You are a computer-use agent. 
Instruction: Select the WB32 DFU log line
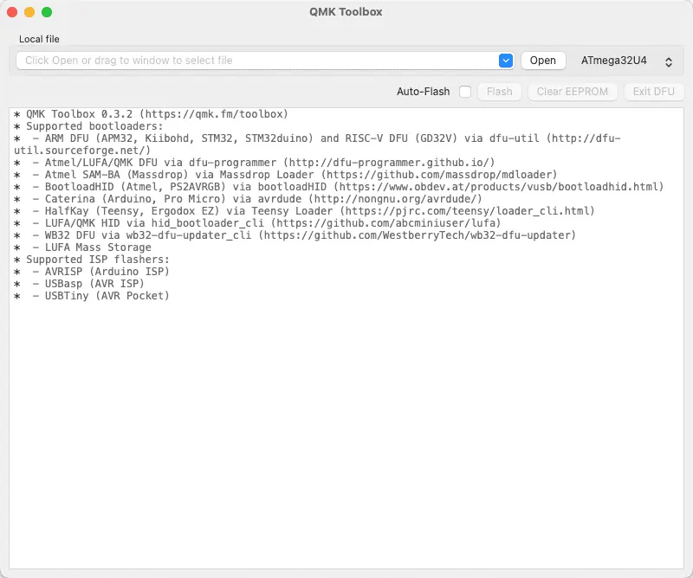pyautogui.click(x=295, y=235)
